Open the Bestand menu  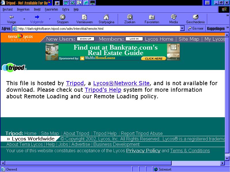[x=7, y=9]
